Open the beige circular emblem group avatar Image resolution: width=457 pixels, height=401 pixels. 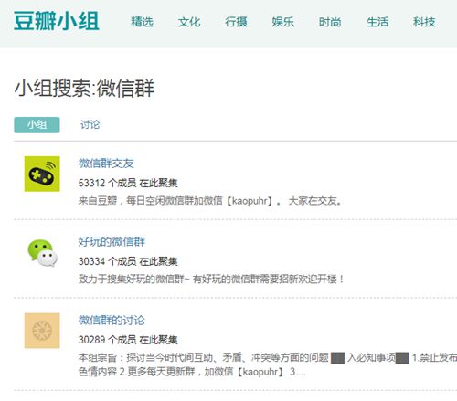(42, 331)
